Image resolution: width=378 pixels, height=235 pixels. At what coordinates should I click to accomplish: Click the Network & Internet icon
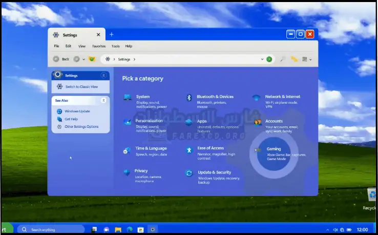pyautogui.click(x=256, y=97)
